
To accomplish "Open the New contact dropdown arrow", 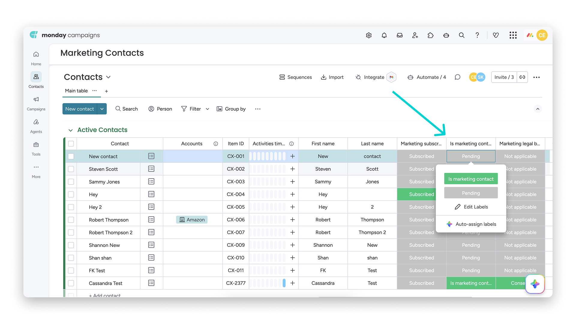I will 102,109.
